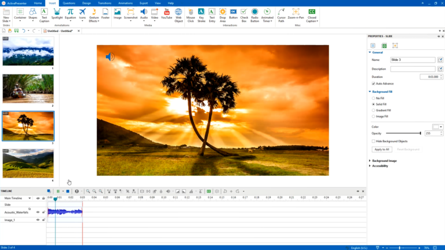Toggle the Auto Advance checkbox
Screen dimensions: 445x250
point(374,84)
